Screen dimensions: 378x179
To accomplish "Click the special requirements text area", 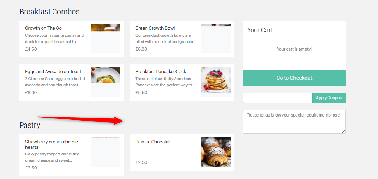I will (294, 122).
